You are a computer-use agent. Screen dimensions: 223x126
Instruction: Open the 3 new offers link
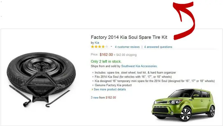[94, 98]
